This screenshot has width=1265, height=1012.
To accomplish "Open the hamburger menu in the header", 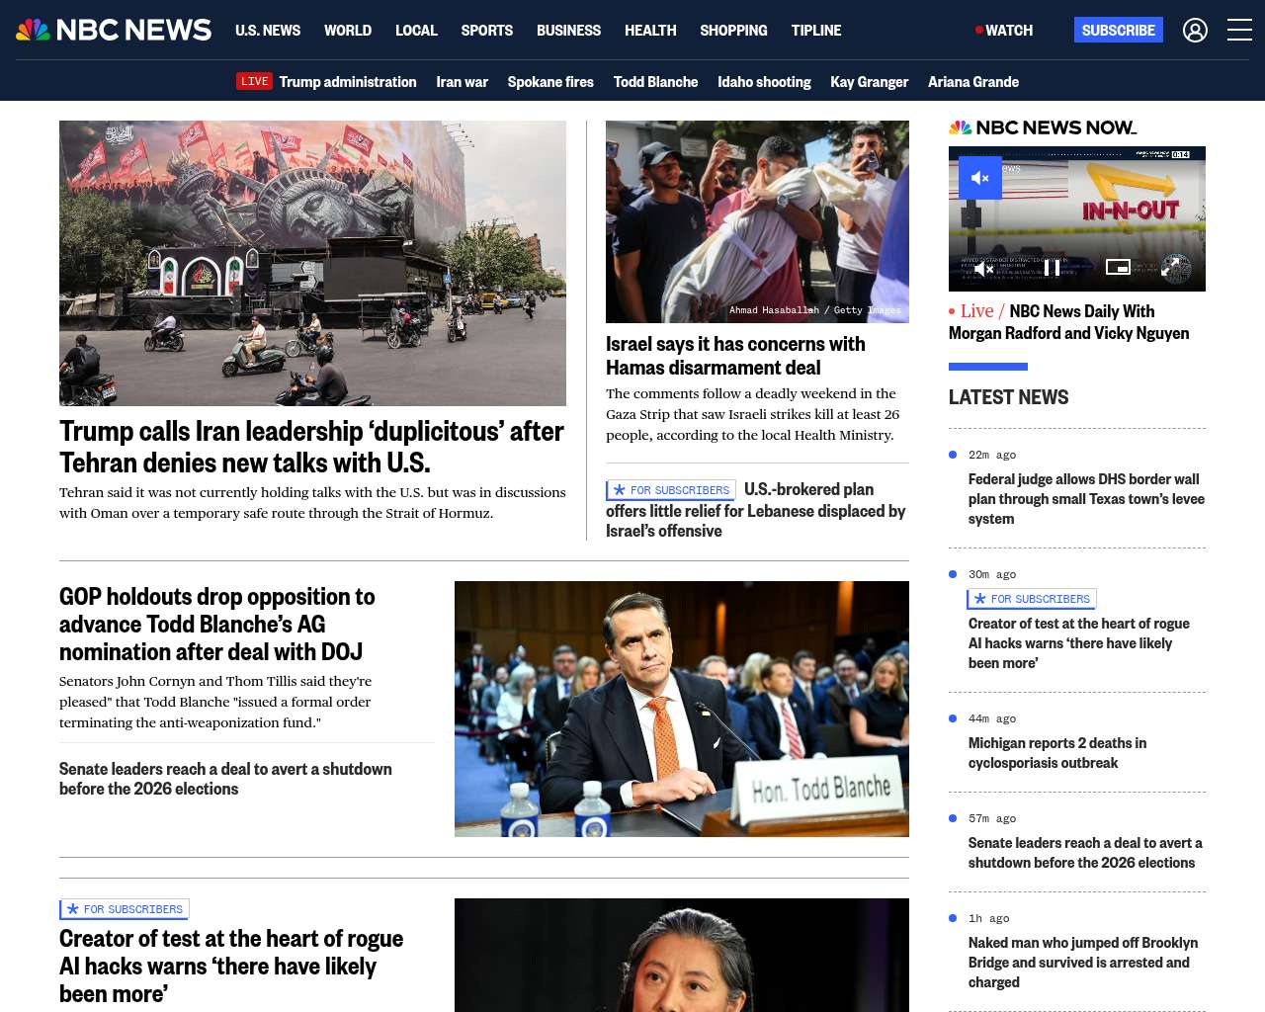I will click(1239, 30).
